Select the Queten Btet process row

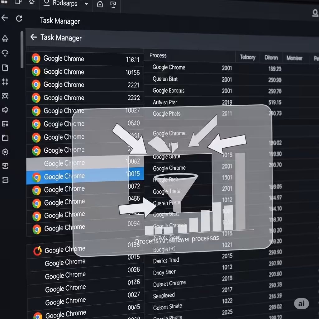pos(231,79)
